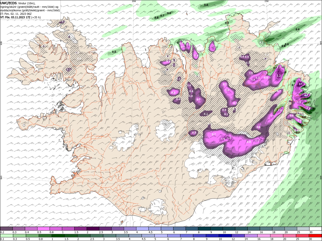Click the '3.5' label under snow legend row
322x241 pixels.
[126, 232]
